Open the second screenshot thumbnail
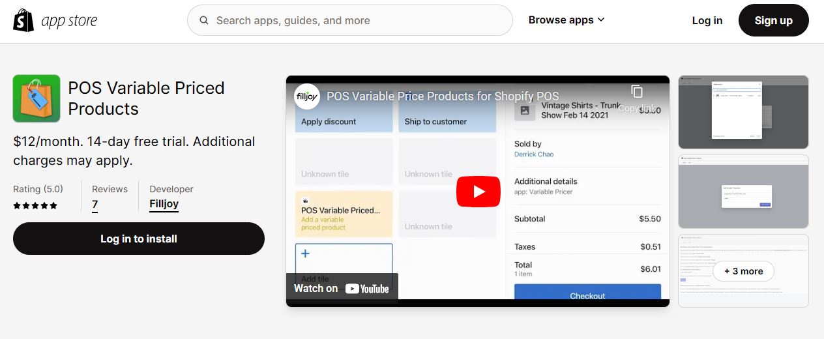824x350 pixels. (x=743, y=192)
